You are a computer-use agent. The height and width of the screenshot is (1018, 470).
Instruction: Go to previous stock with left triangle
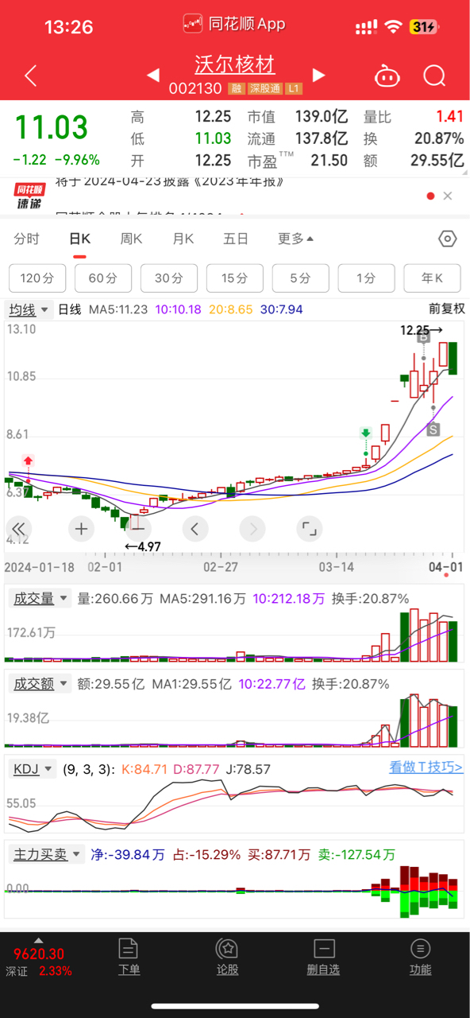pyautogui.click(x=153, y=76)
